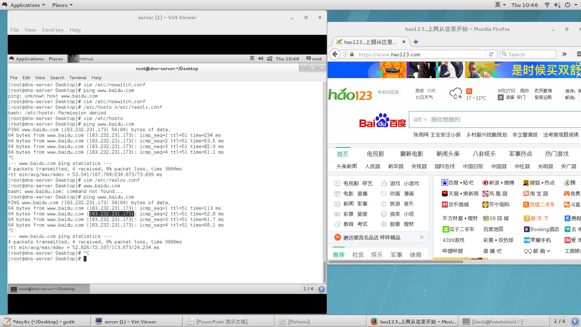
Task: Click the host volume icon
Action: click(x=557, y=5)
